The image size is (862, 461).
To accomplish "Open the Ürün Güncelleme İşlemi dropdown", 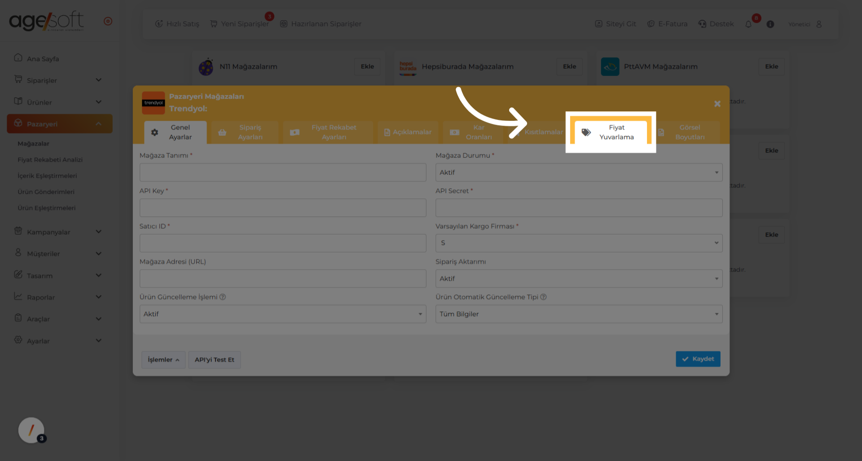I will (x=283, y=314).
